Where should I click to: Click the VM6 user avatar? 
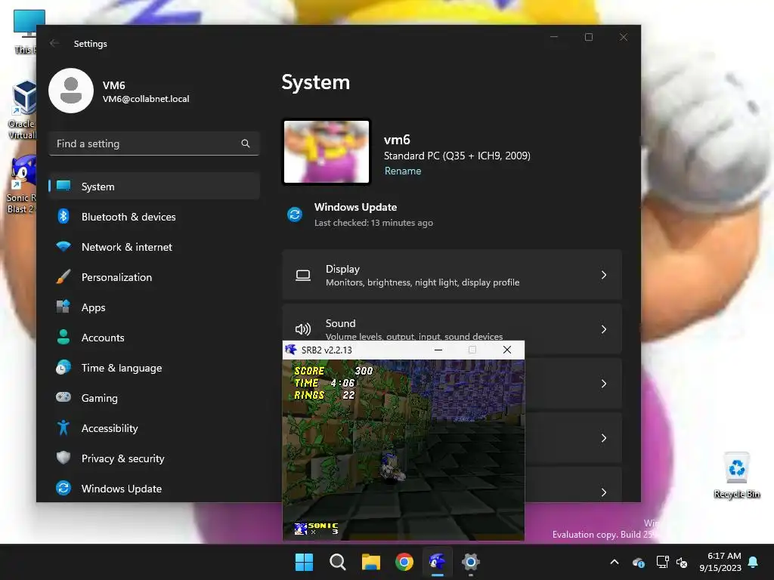[x=70, y=91]
